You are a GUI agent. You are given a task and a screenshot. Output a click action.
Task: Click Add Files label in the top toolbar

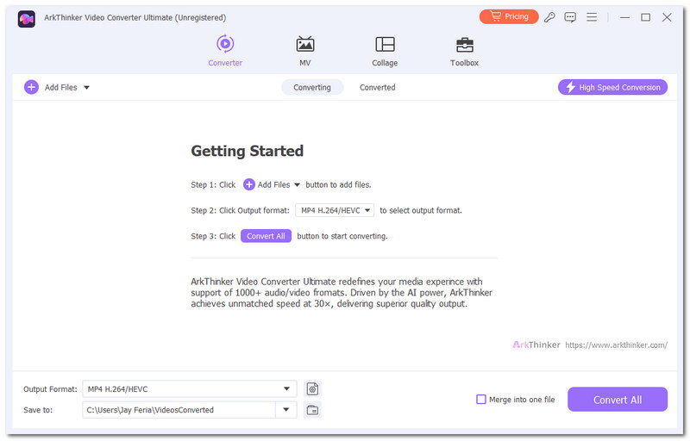pos(60,87)
